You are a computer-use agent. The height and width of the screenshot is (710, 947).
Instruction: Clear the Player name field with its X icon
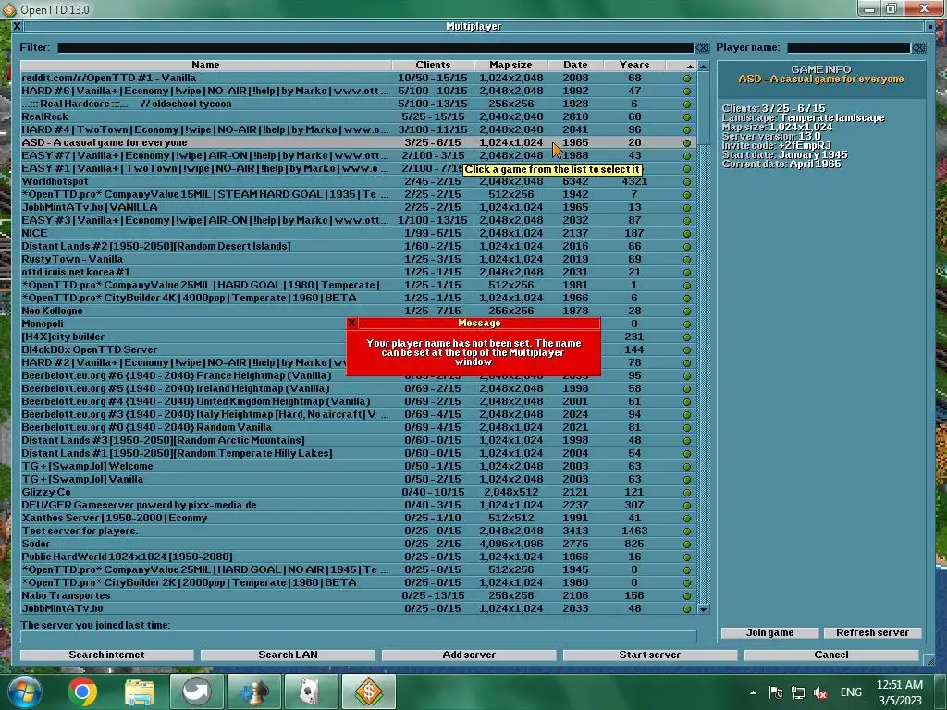(918, 48)
